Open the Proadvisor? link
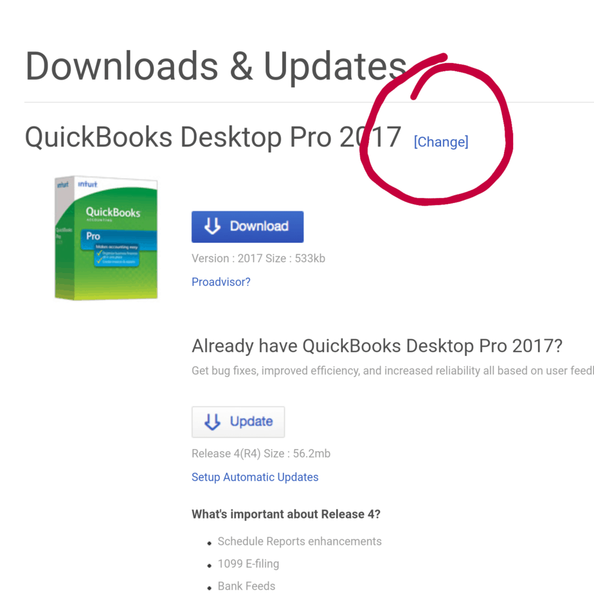Image resolution: width=594 pixels, height=602 pixels. 221,282
